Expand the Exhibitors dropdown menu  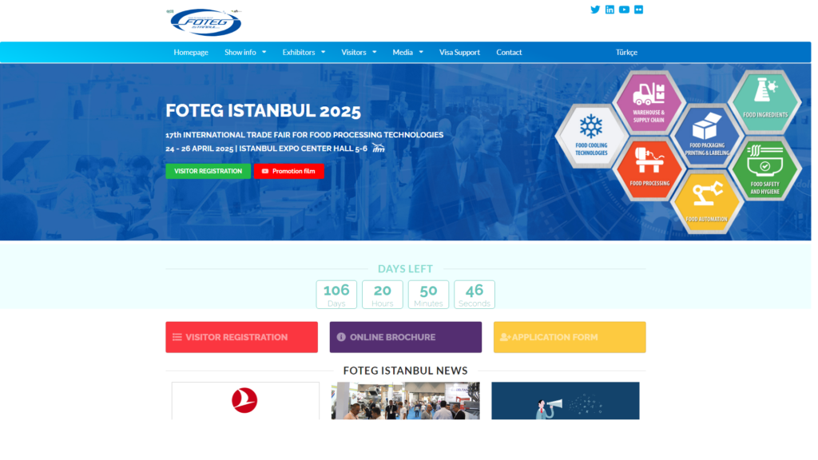click(x=304, y=52)
